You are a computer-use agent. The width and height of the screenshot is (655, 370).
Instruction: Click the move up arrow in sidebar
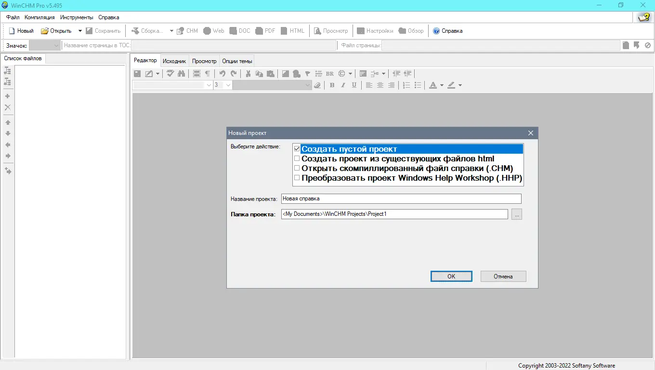point(8,122)
